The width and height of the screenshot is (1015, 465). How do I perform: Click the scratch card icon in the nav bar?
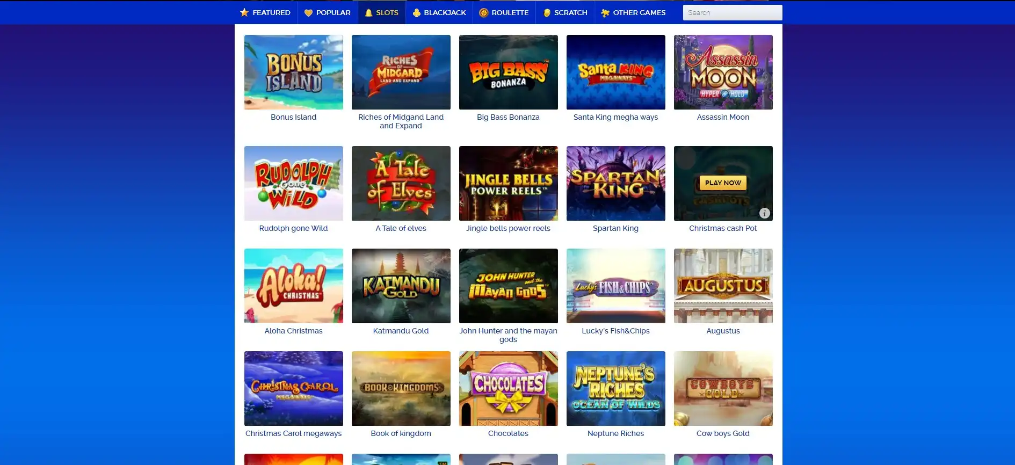(x=547, y=13)
